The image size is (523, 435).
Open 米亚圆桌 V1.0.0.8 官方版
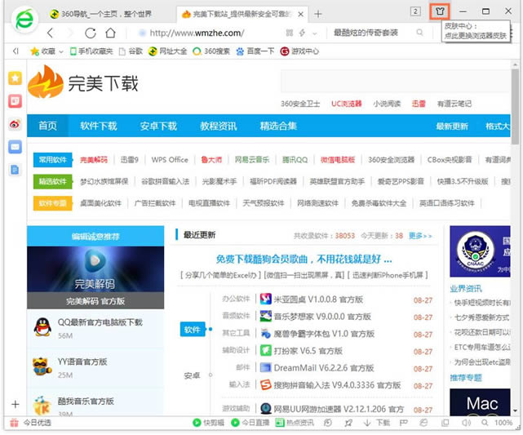[318, 300]
